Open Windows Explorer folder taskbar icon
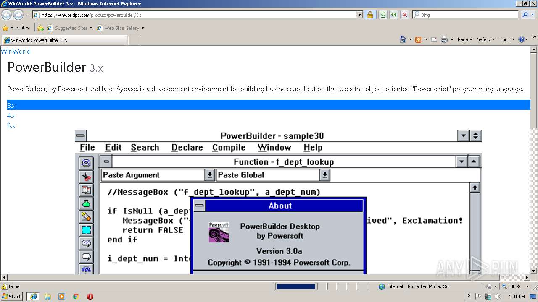Screen dimensions: 538x302 tap(47, 297)
